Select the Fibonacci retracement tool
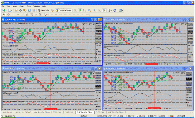 pyautogui.click(x=32, y=15)
